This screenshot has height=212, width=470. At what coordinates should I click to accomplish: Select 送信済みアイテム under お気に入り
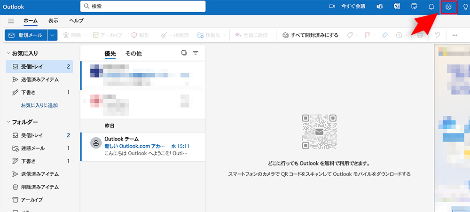pos(39,79)
